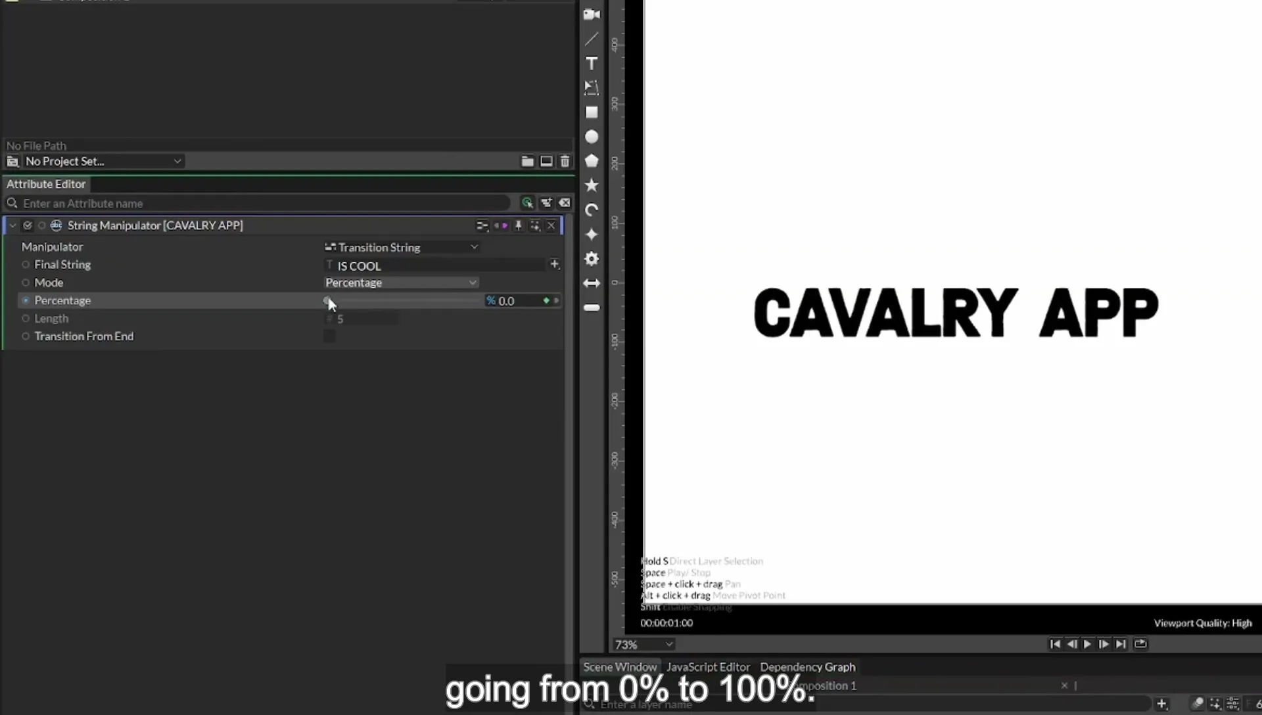Screen dimensions: 1262x715
Task: Click the Final String attribute circle
Action: [26, 265]
